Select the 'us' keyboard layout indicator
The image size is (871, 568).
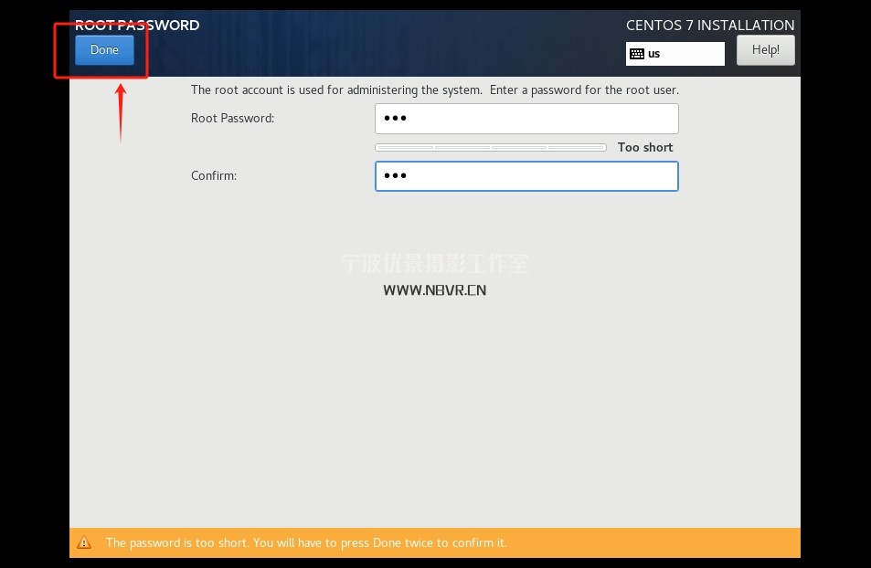654,54
